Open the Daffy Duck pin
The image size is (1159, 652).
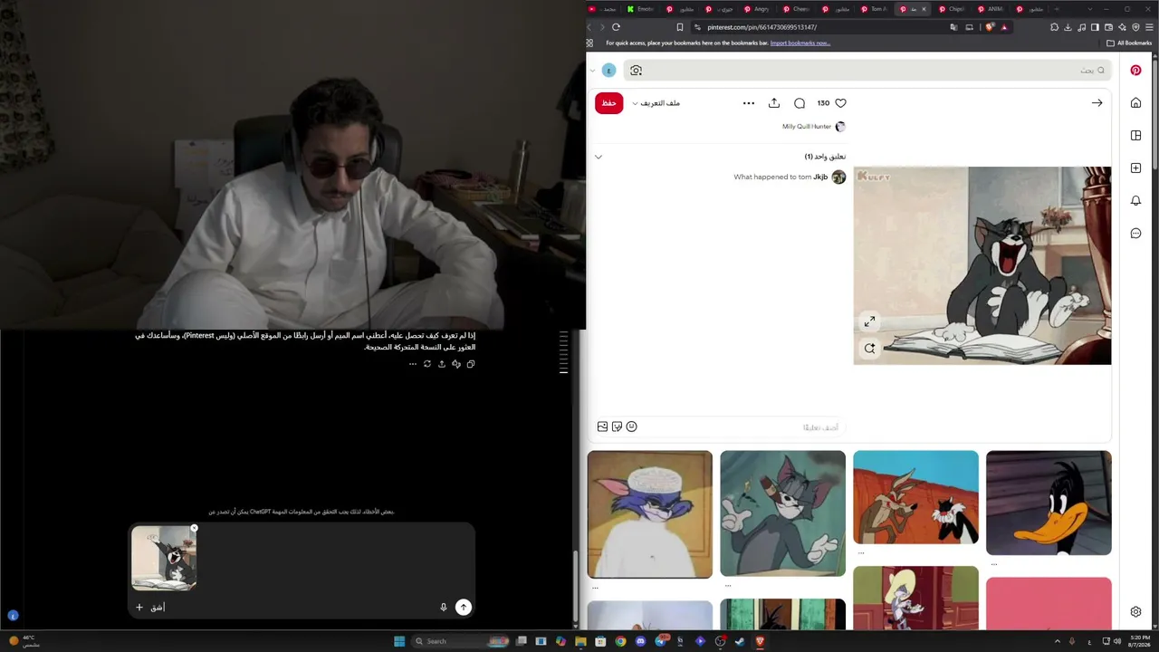(x=1049, y=503)
